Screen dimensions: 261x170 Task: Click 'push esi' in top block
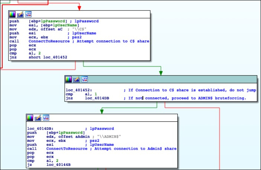[x=23, y=33]
